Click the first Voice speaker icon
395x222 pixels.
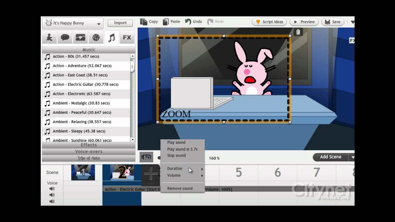point(52,189)
